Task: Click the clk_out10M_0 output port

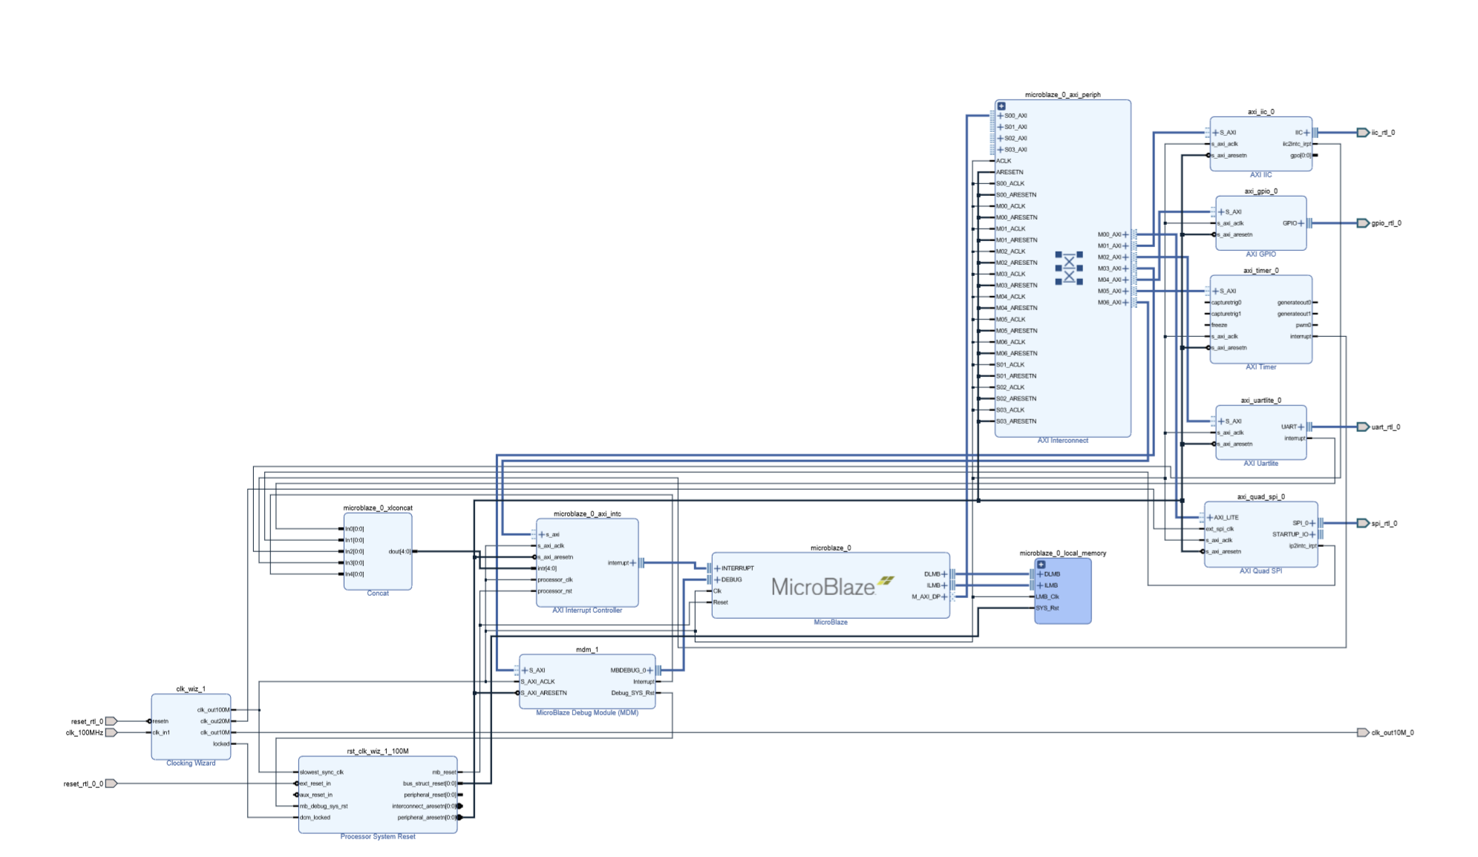Action: click(x=1364, y=732)
